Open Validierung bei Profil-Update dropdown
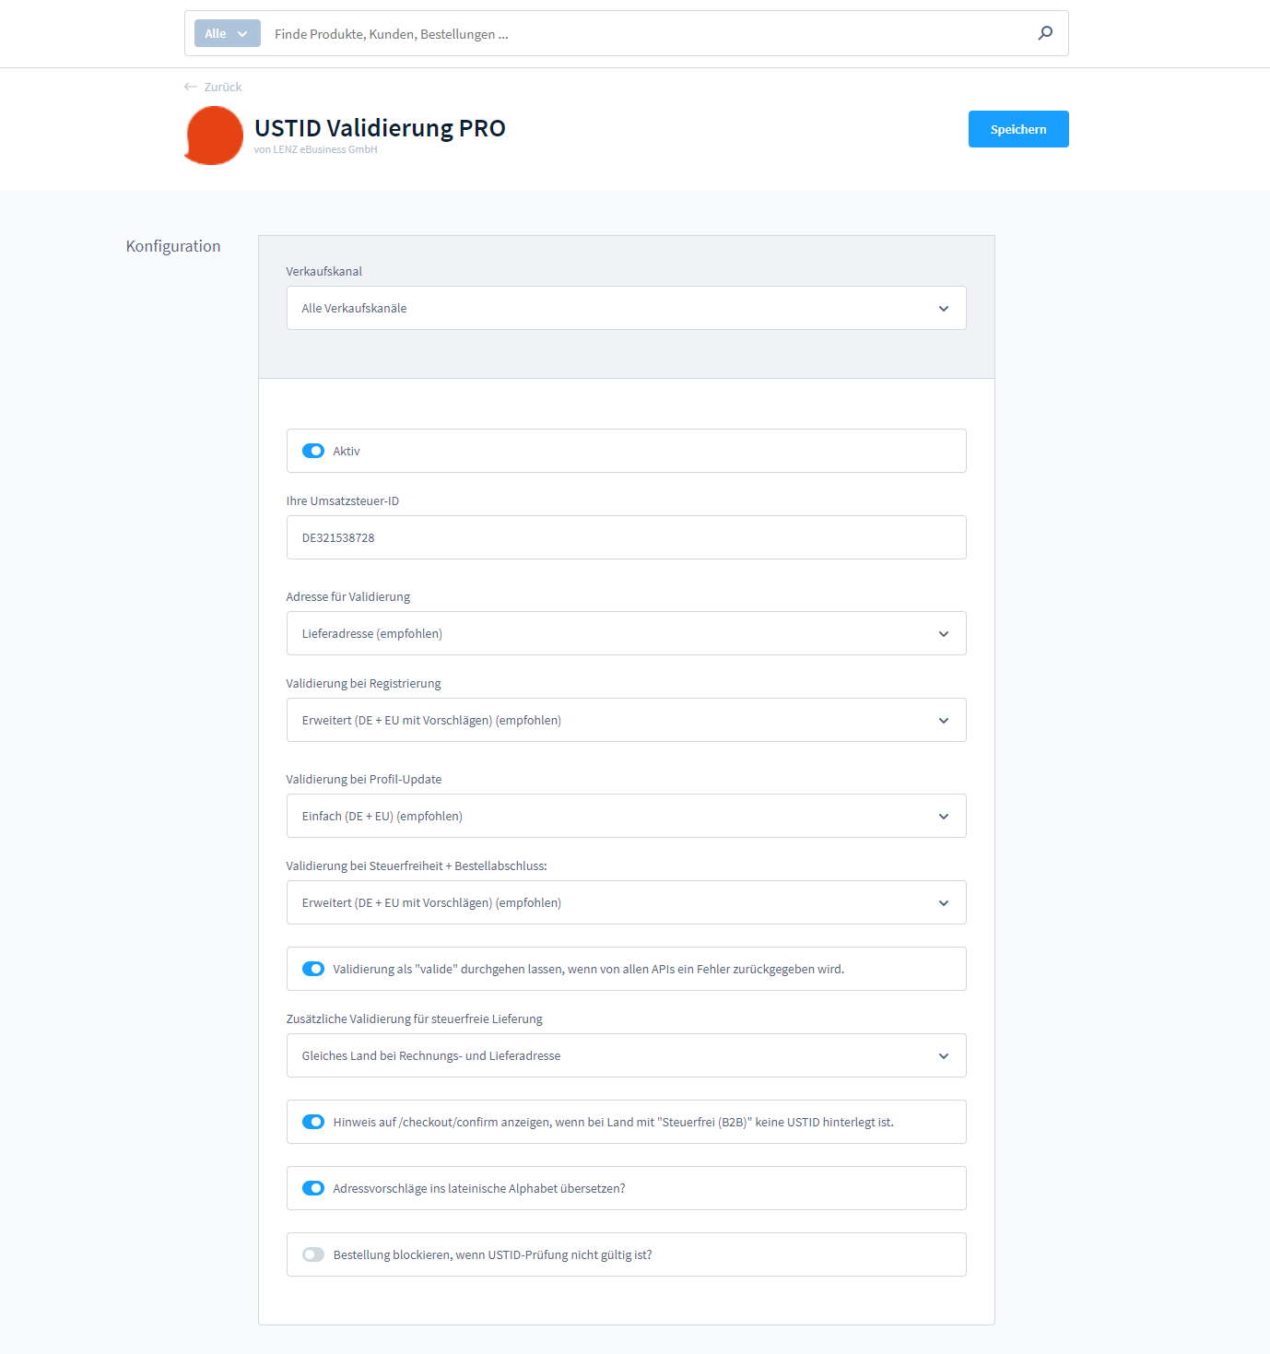Screen dimensions: 1270x1354 pyautogui.click(x=626, y=816)
